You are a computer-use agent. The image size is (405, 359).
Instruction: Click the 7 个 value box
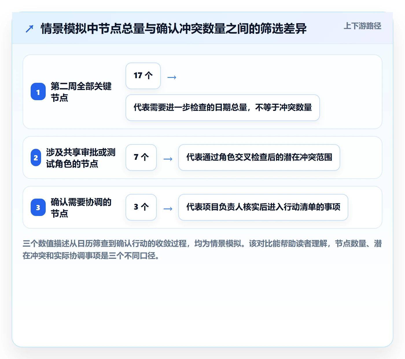point(141,157)
